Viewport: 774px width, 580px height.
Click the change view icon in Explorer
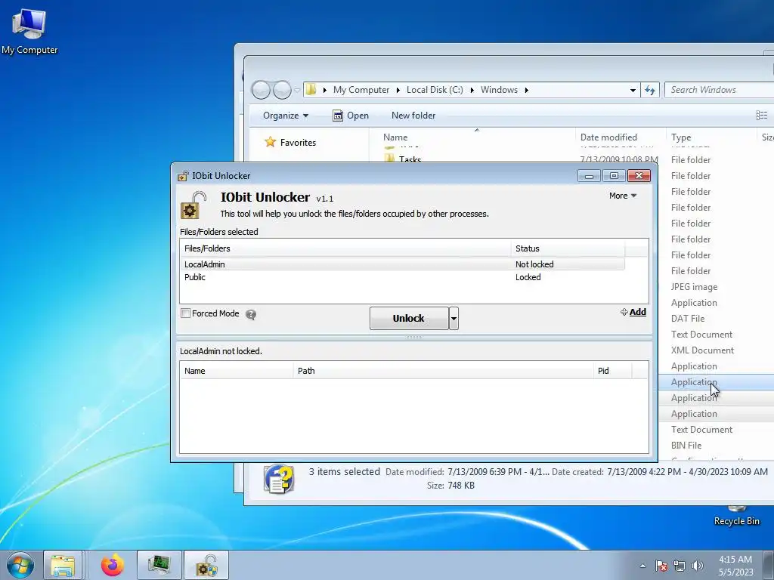coord(761,116)
